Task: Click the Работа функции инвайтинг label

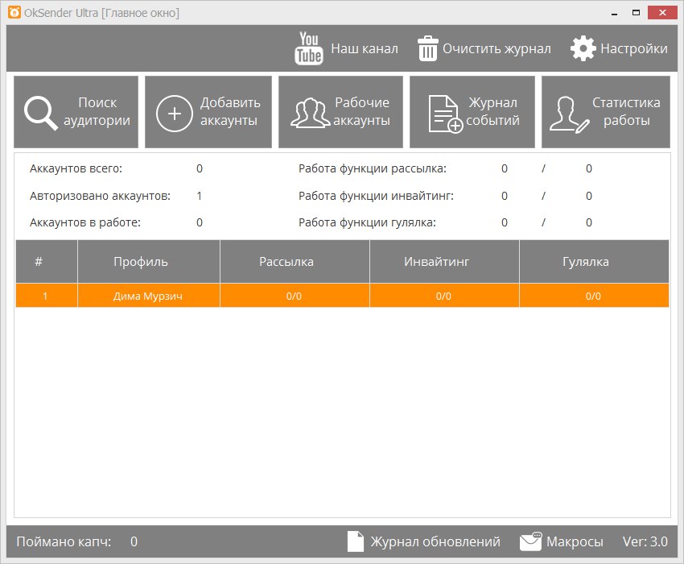Action: 376,196
